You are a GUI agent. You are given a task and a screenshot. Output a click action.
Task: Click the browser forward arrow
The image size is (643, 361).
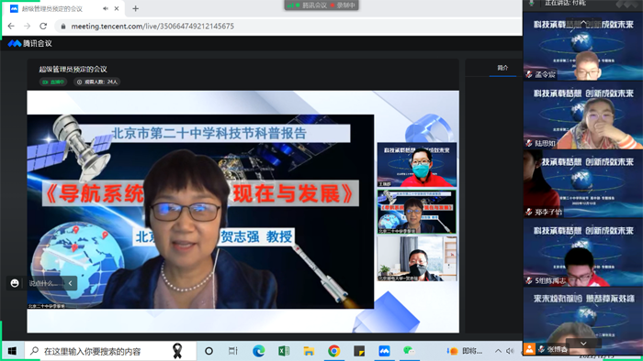point(27,27)
